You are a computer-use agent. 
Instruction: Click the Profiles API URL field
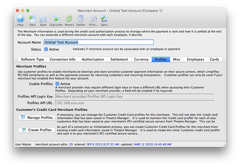click(x=135, y=103)
